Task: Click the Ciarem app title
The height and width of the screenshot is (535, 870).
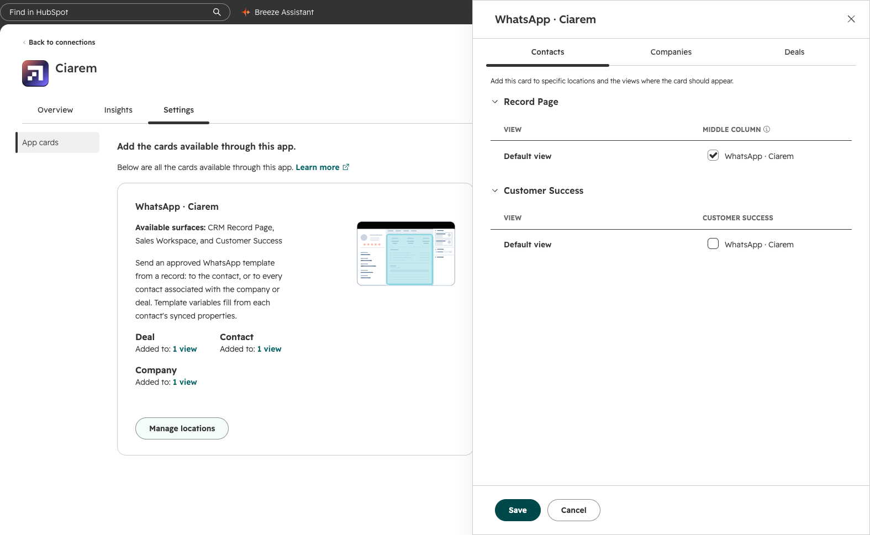Action: [76, 68]
